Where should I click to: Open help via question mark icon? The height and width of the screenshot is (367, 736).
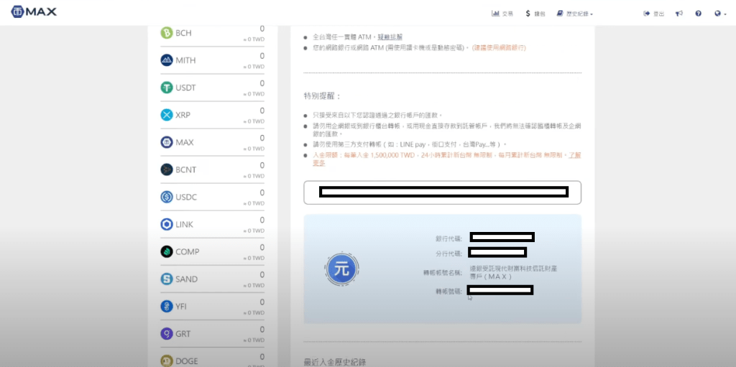pos(698,14)
